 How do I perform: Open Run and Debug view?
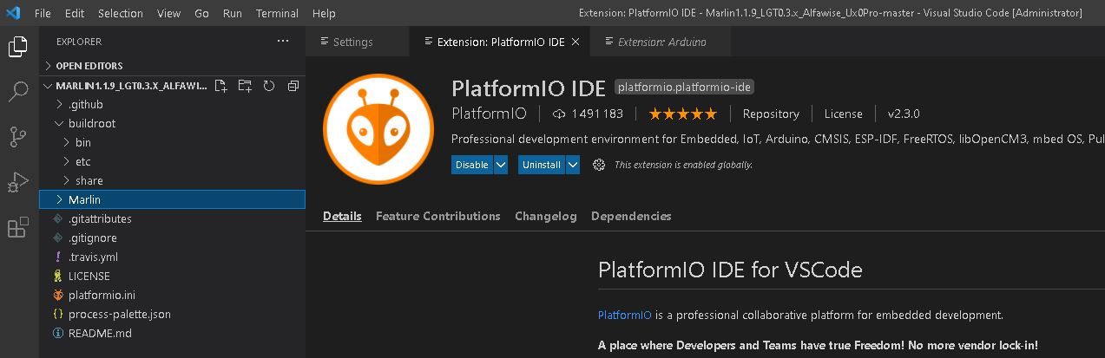click(x=18, y=182)
